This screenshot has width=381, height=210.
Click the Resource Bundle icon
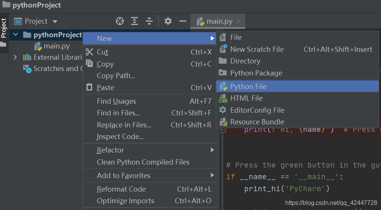(223, 122)
